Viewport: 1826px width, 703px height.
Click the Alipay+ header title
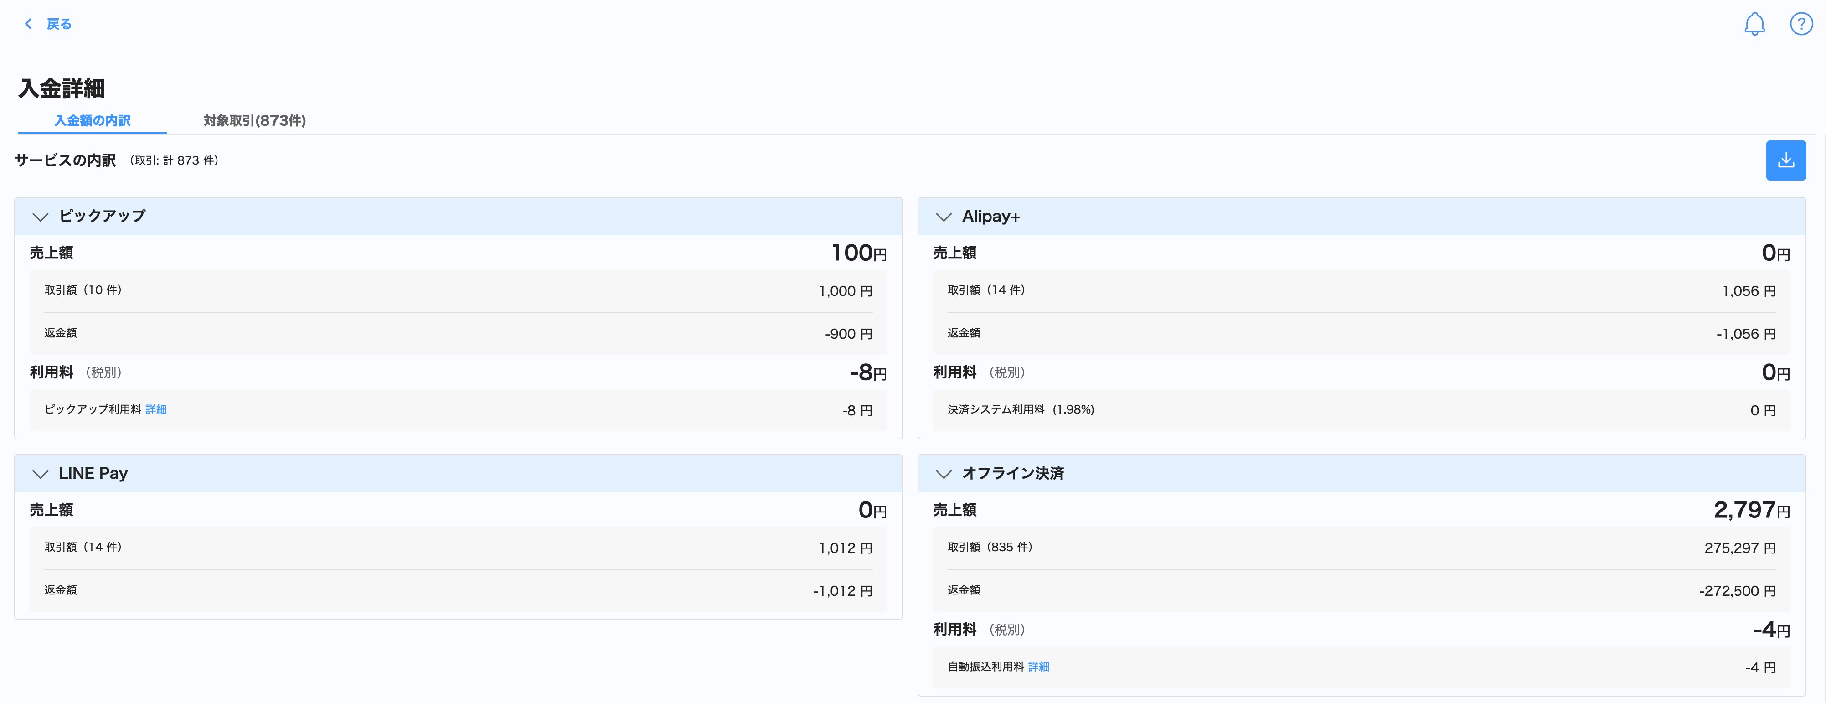pyautogui.click(x=990, y=217)
